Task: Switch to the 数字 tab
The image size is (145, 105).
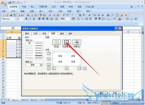Action: pyautogui.click(x=27, y=34)
